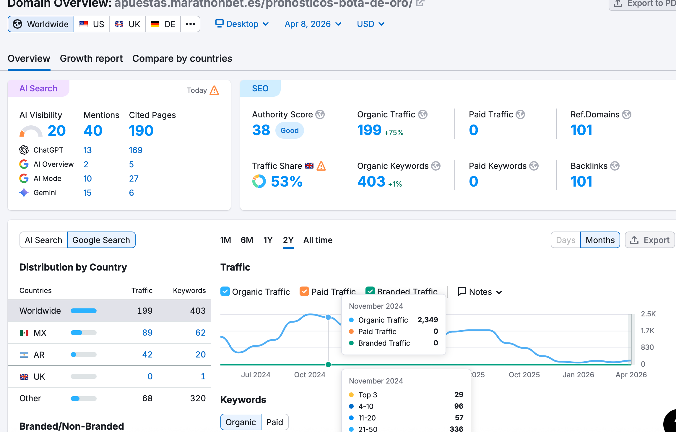
Task: Click the globe icon beside Organic Traffic
Action: pyautogui.click(x=423, y=114)
